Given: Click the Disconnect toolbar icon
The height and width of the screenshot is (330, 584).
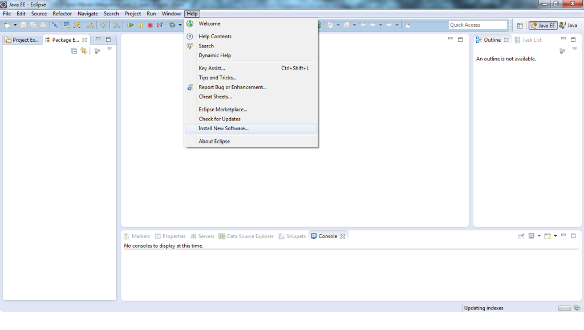Looking at the screenshot, I should tap(160, 25).
